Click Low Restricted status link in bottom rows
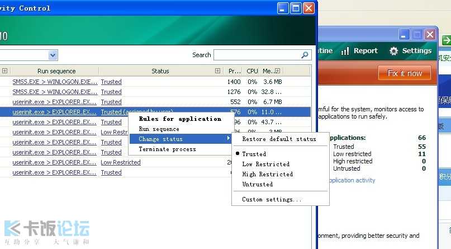This screenshot has width=451, height=249. pos(121,162)
